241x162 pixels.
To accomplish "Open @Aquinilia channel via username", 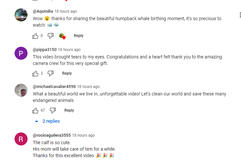I will (43, 11).
